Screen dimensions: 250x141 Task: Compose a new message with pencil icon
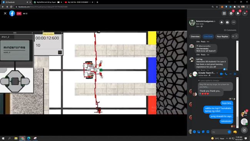tap(244, 130)
